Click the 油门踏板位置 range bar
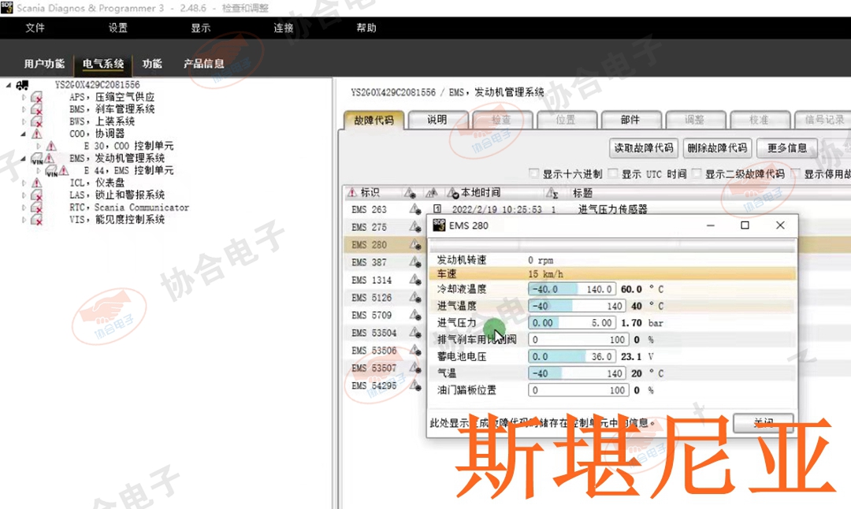 click(578, 390)
